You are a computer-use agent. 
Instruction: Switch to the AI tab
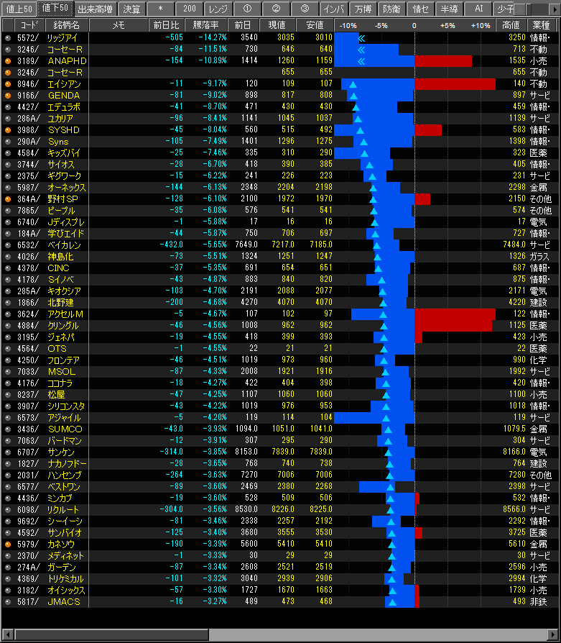coord(478,9)
